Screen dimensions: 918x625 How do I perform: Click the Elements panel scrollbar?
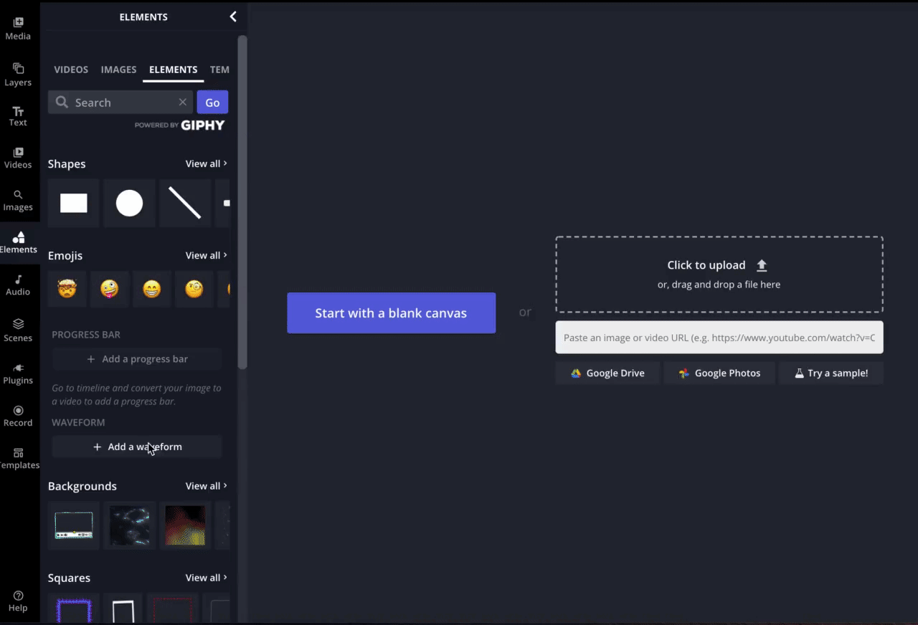(x=242, y=202)
